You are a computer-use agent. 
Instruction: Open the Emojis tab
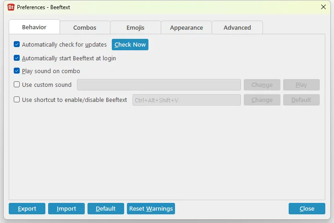136,27
